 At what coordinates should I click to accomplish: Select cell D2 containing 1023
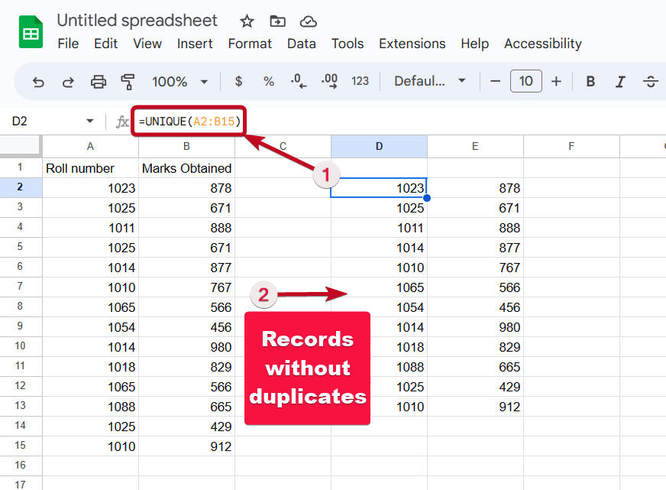[x=379, y=188]
